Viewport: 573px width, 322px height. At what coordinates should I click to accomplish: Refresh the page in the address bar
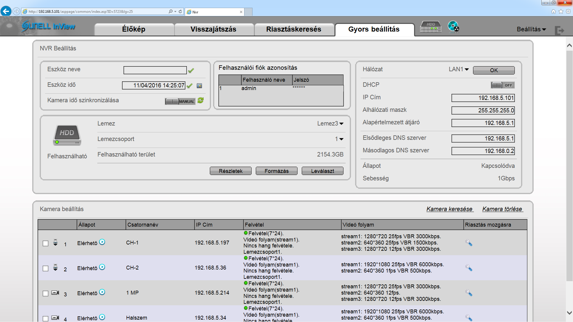[x=180, y=12]
